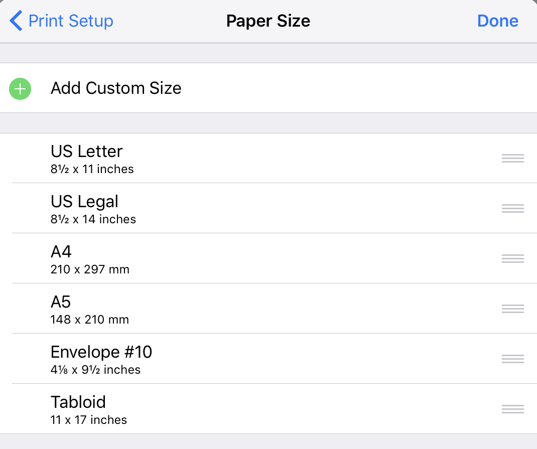Click the US Legal reorder handle
The image size is (537, 449).
(513, 208)
